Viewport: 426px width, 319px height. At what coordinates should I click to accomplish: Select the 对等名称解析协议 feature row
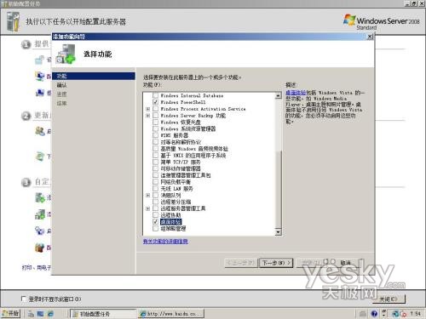tap(181, 142)
